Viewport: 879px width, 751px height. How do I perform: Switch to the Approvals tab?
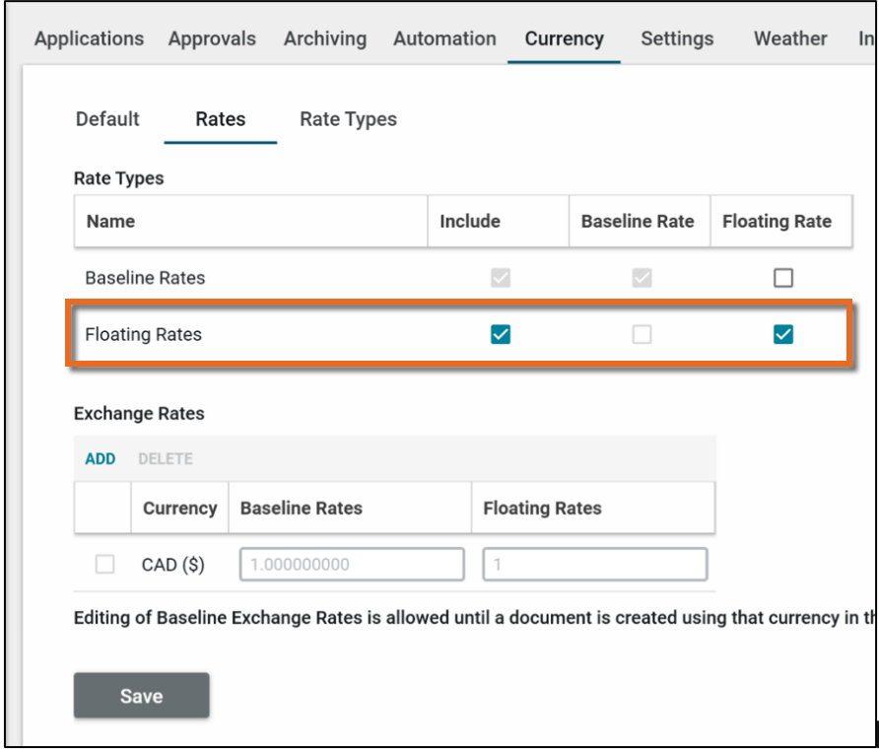tap(212, 39)
